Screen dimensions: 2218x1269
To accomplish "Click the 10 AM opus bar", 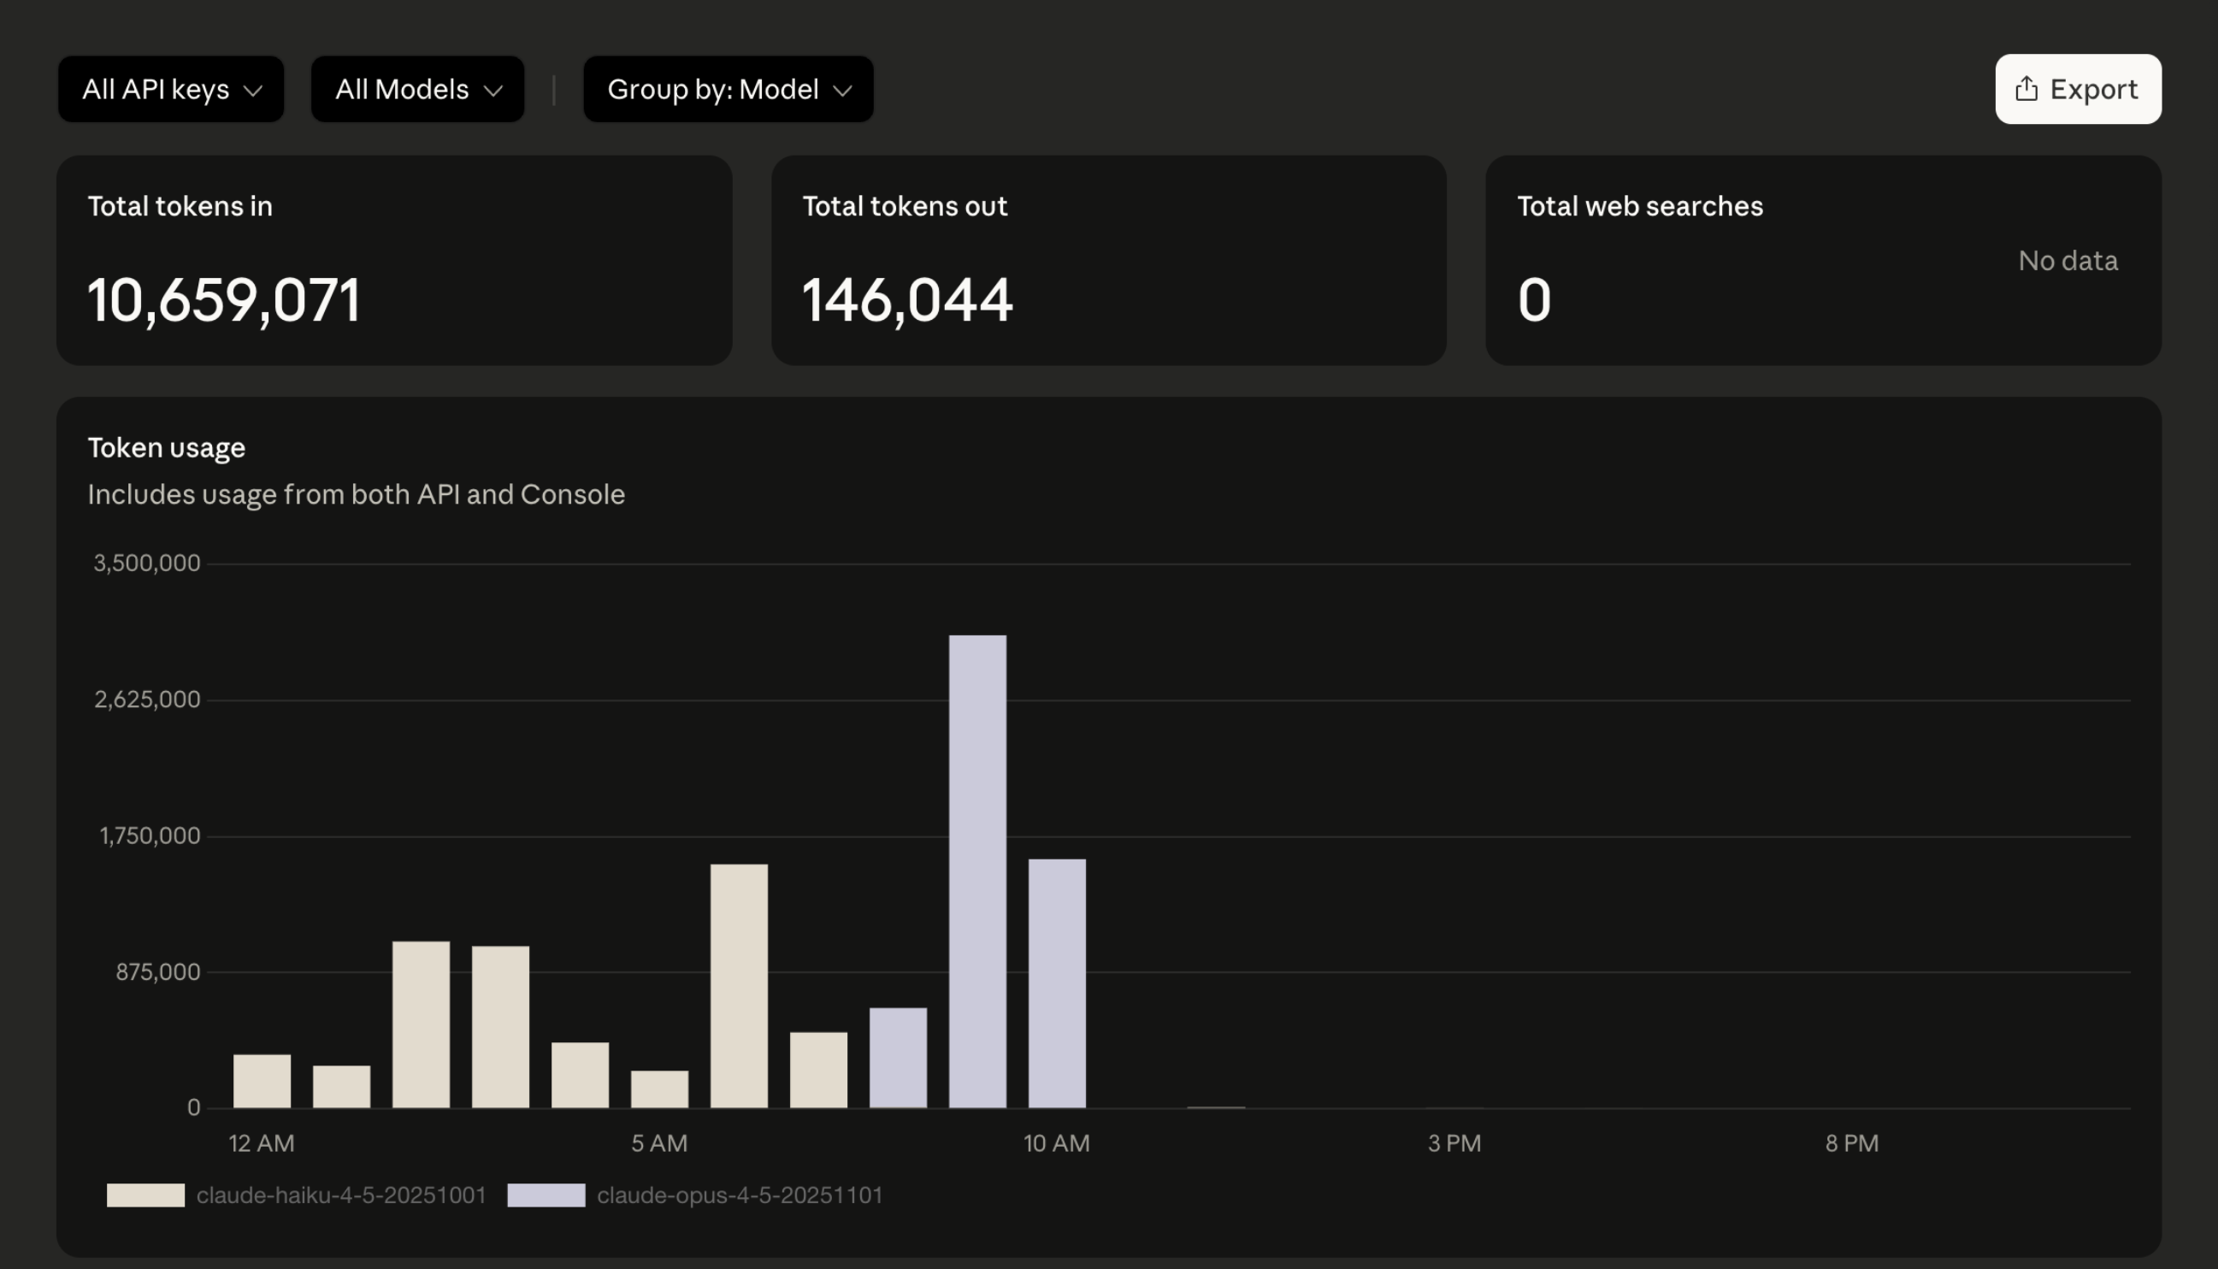I will click(1056, 983).
